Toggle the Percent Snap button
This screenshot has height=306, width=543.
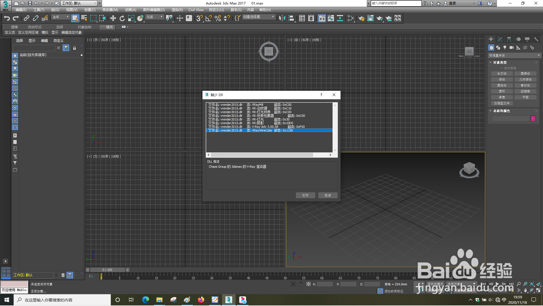tap(218, 18)
